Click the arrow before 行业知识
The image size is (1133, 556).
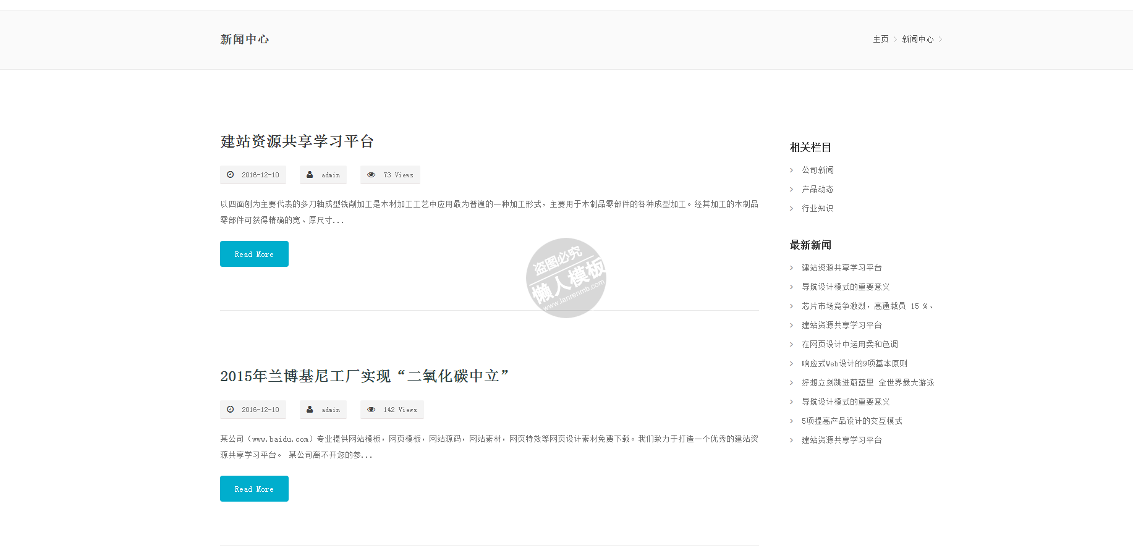pyautogui.click(x=791, y=208)
